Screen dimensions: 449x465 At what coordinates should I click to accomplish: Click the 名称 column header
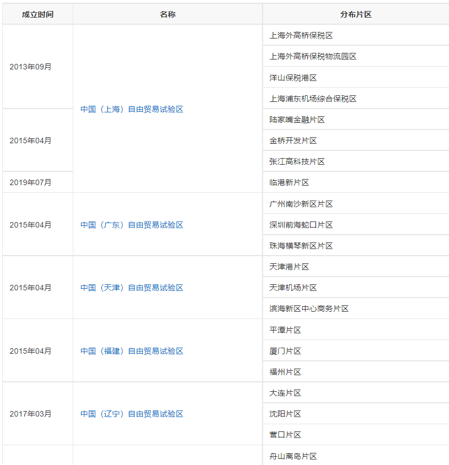tap(168, 14)
